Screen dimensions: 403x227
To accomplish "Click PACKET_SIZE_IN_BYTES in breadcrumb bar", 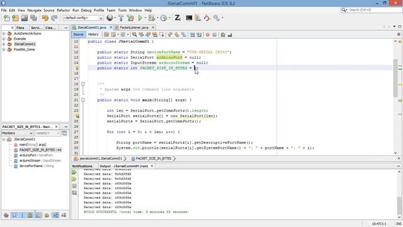I will (x=153, y=158).
